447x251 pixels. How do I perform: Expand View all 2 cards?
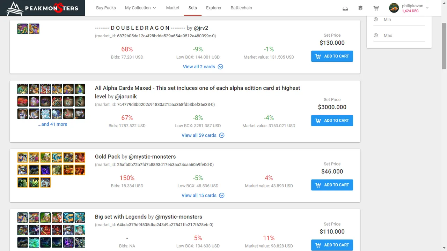(x=203, y=67)
